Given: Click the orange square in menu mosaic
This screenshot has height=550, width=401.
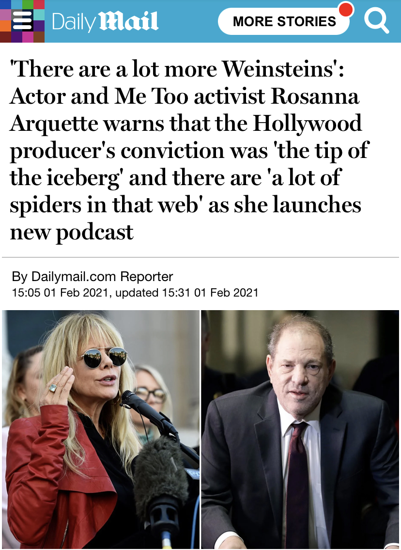Looking at the screenshot, I should 5,26.
